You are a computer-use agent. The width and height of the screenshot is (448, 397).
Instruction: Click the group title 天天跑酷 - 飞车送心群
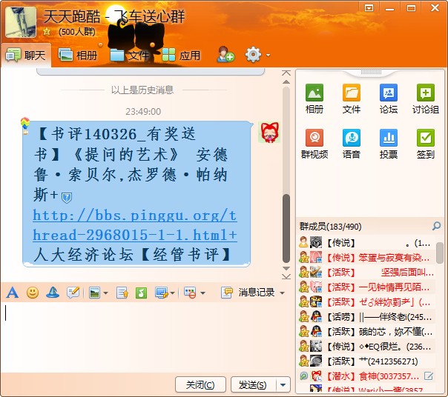[114, 16]
